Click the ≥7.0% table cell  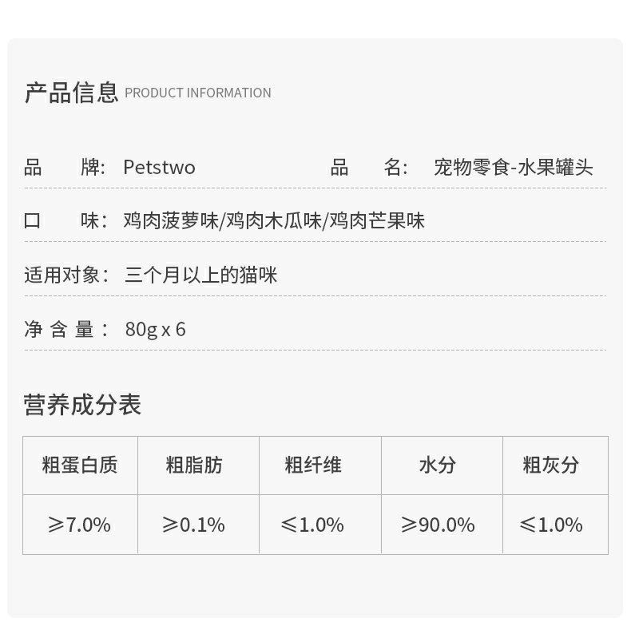(x=80, y=525)
